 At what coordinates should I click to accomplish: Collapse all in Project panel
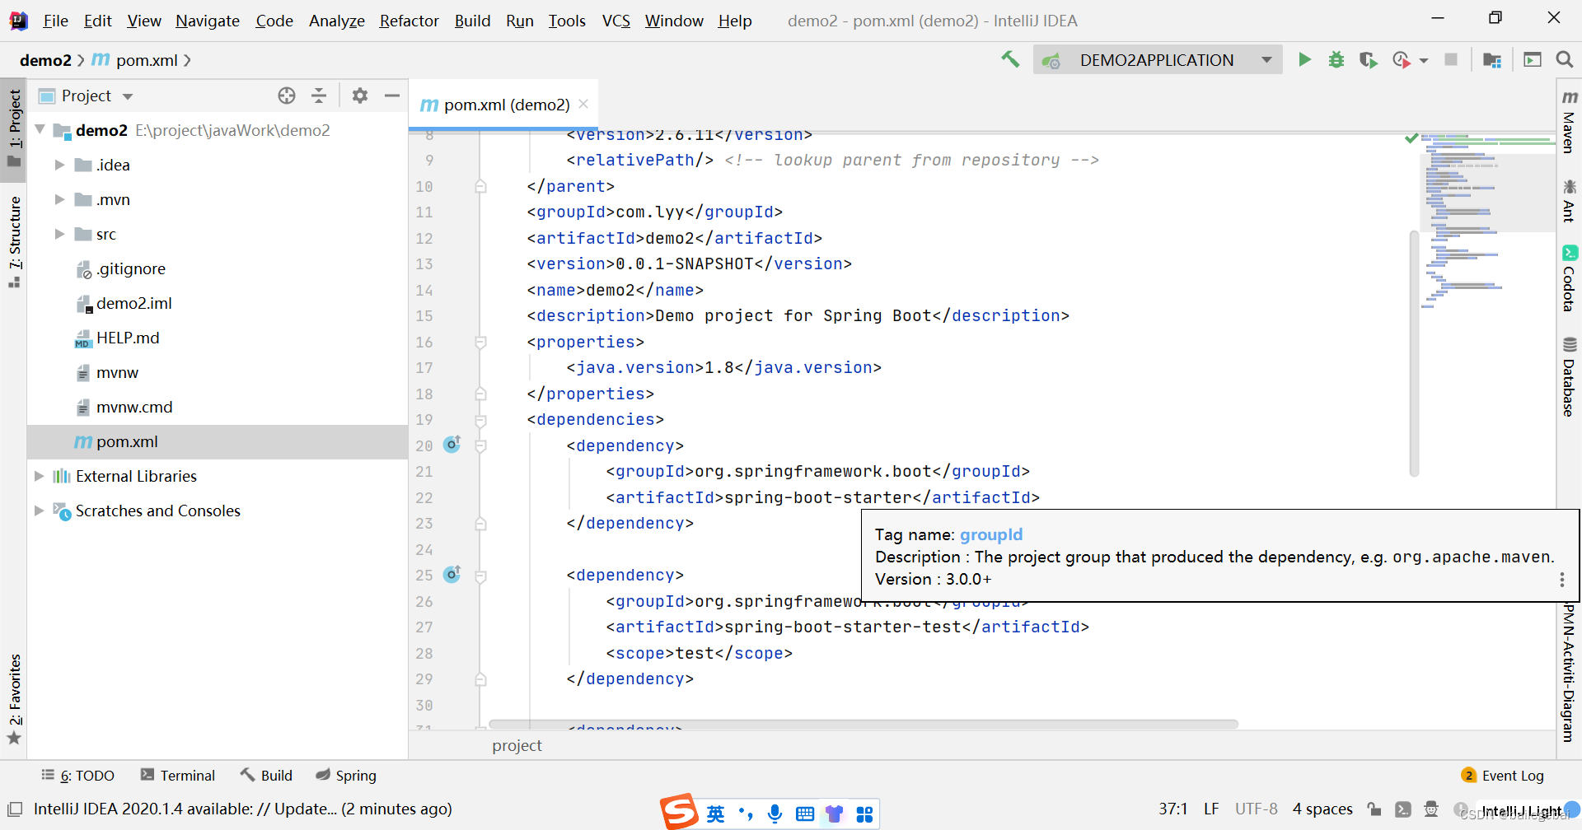click(x=319, y=96)
